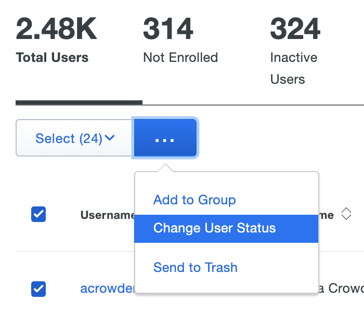The height and width of the screenshot is (313, 364).
Task: Choose Add to Group from the menu
Action: (194, 200)
